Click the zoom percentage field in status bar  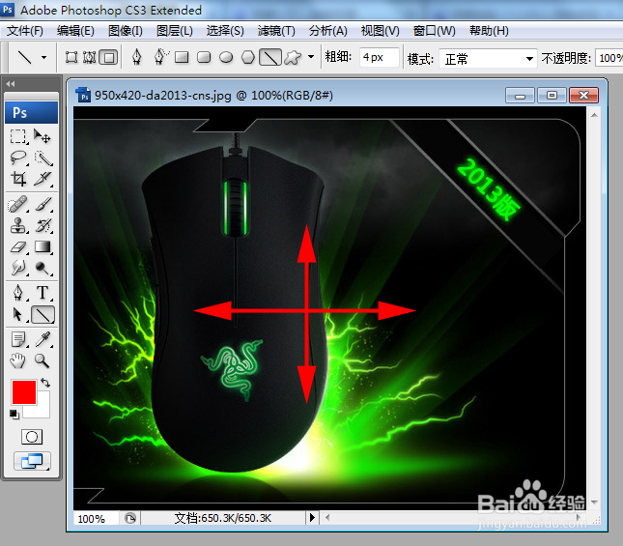pyautogui.click(x=96, y=518)
